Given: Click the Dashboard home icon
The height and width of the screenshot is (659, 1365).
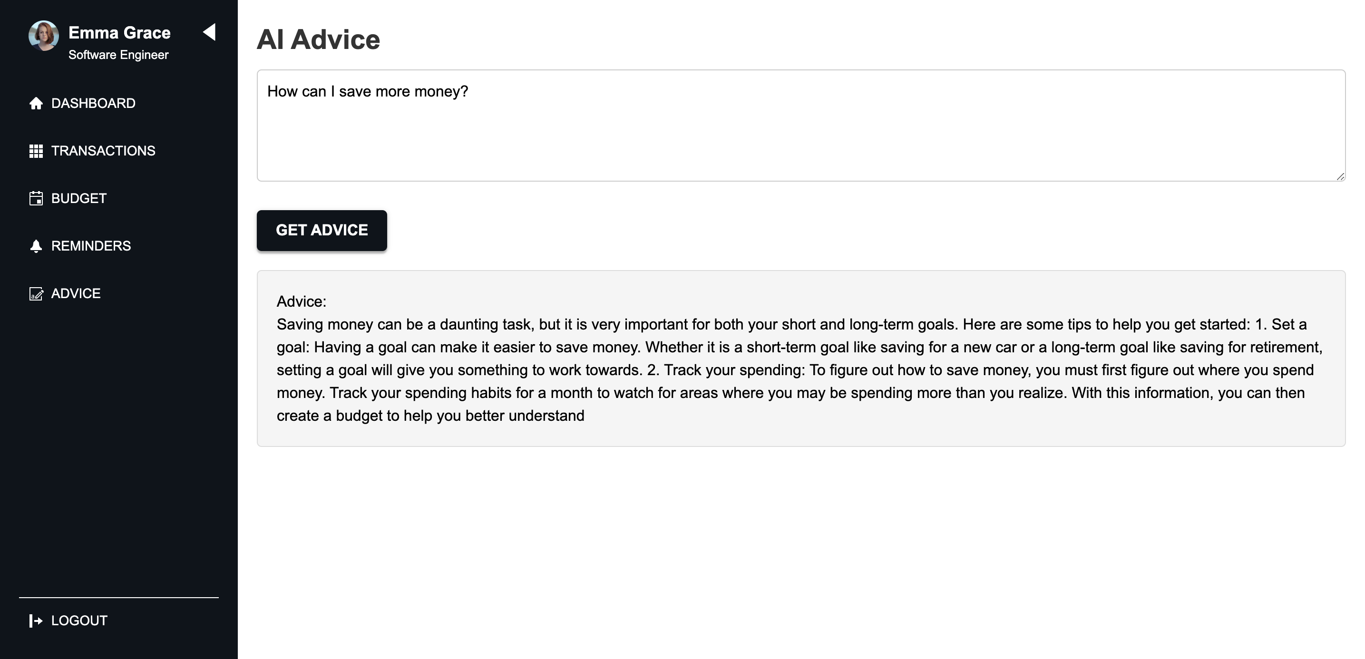Looking at the screenshot, I should 36,103.
